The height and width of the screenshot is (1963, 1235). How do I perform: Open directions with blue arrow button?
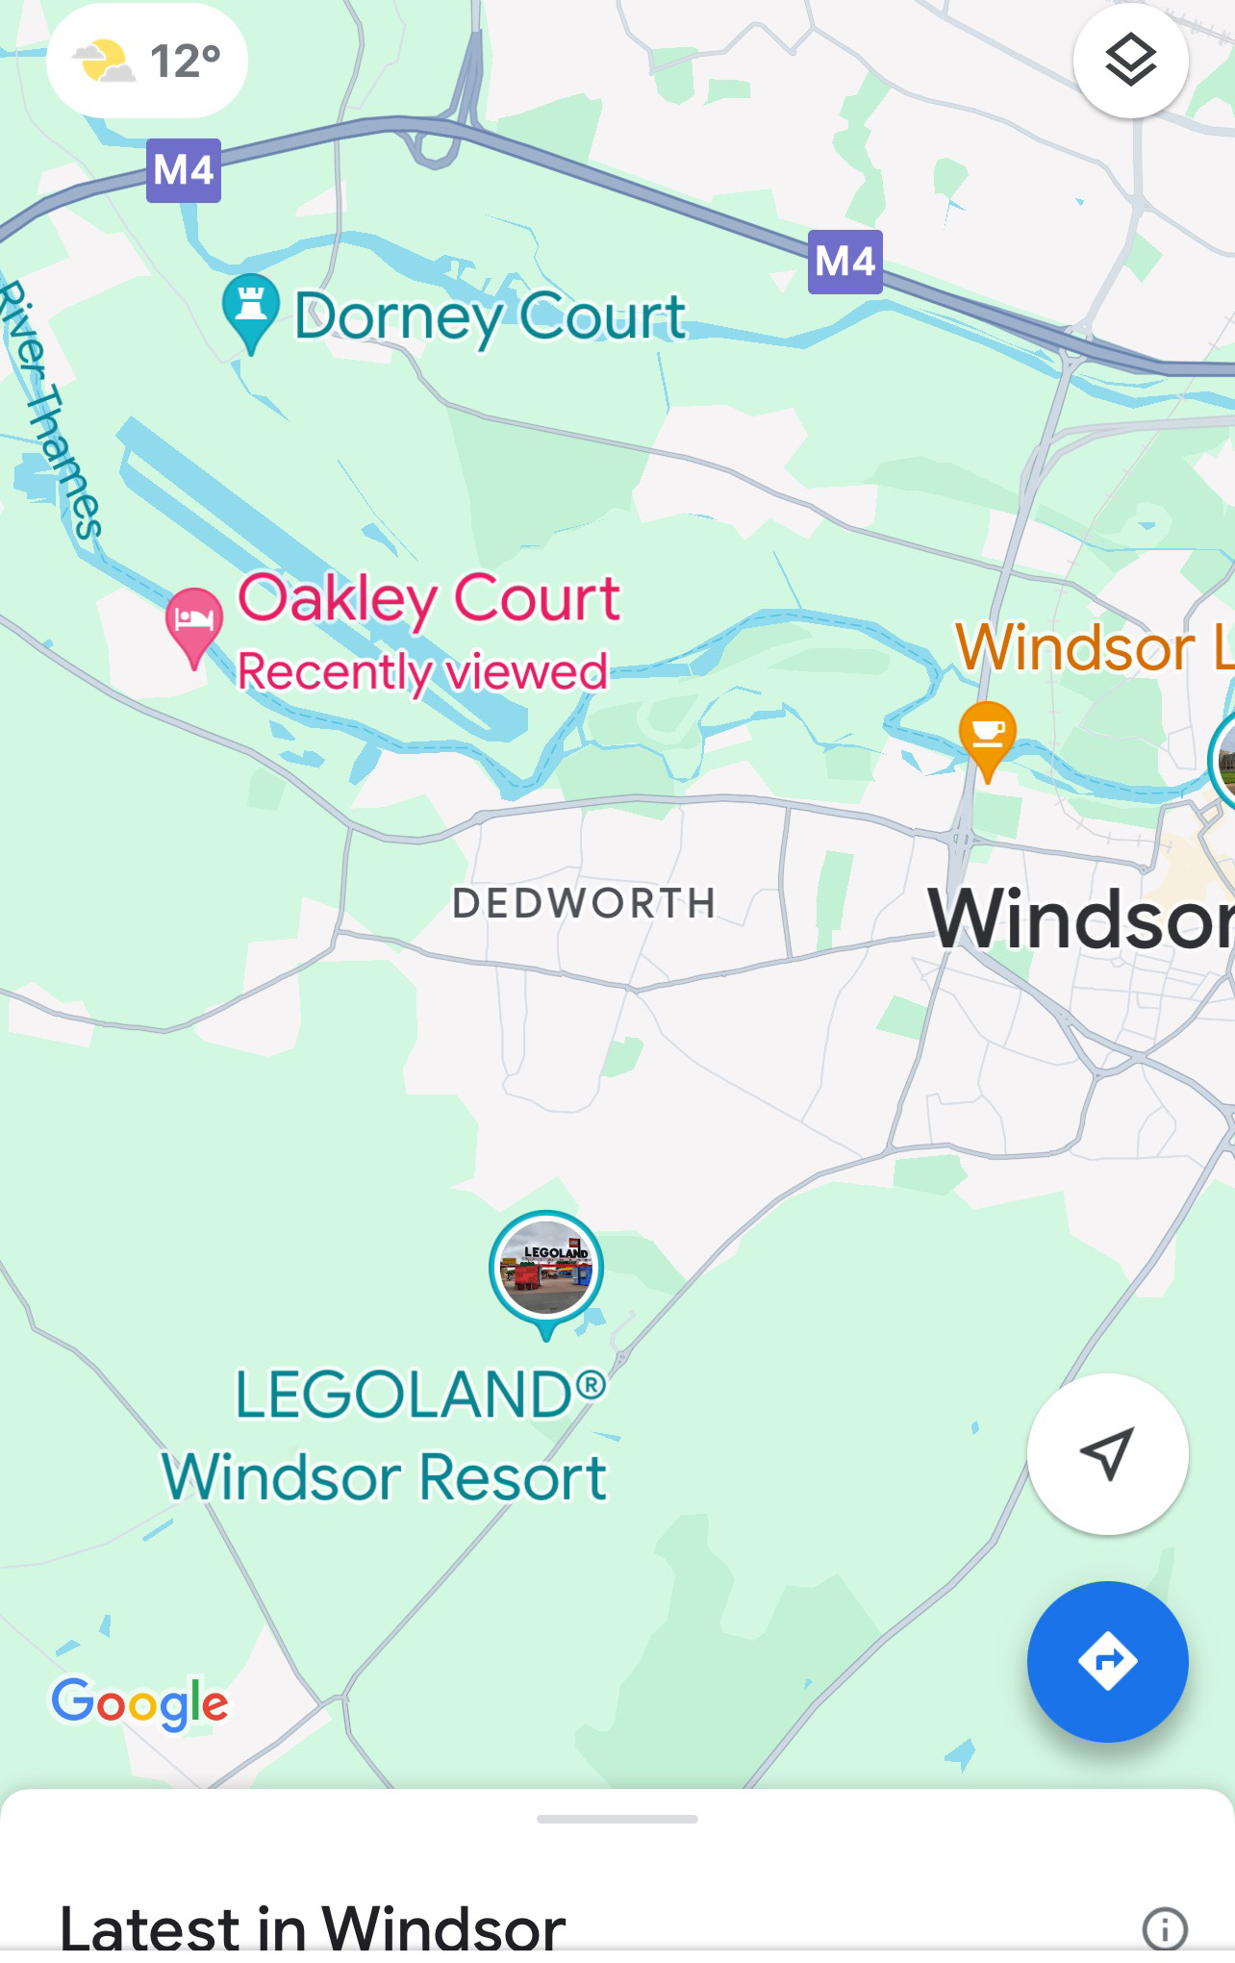pos(1107,1661)
